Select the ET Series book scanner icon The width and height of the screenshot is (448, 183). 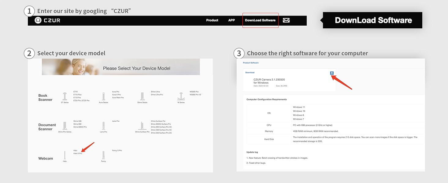pos(65,96)
